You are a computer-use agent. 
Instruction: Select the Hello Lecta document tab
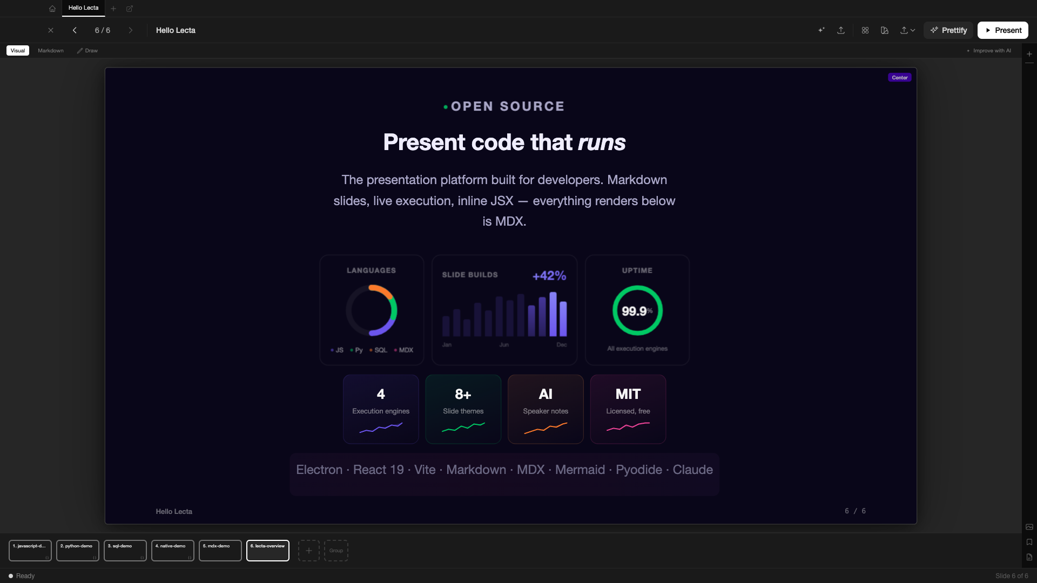[84, 8]
